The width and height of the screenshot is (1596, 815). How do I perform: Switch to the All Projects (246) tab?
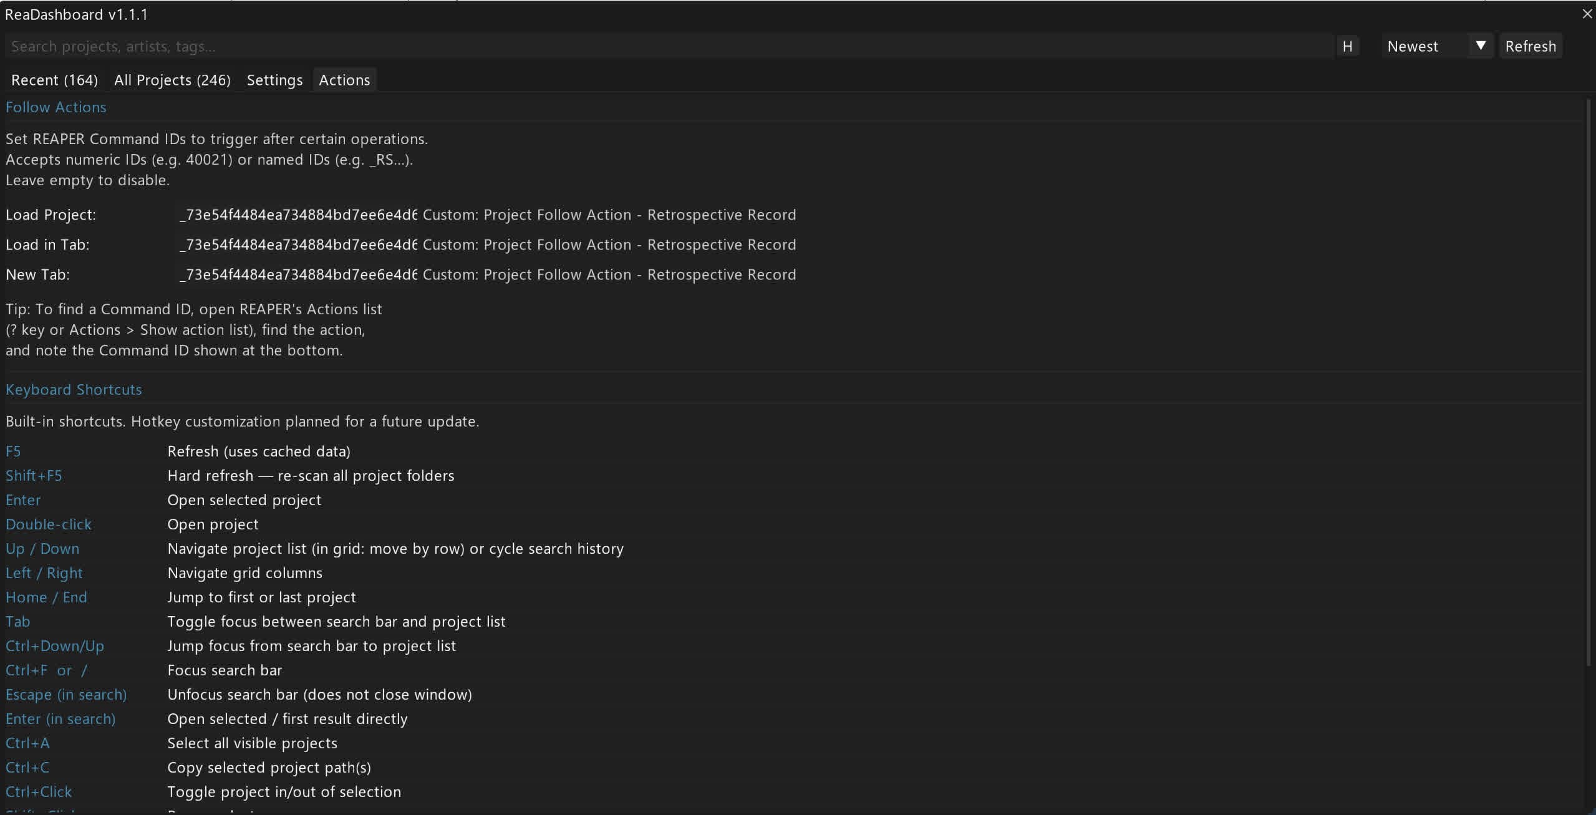click(x=172, y=80)
